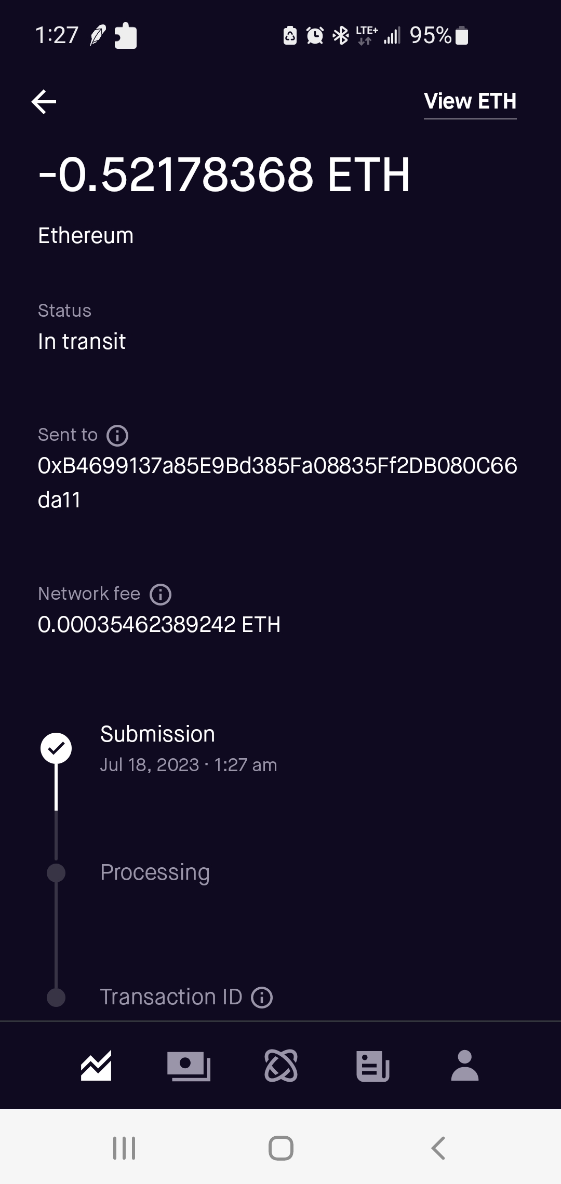
Task: Open the crypto tab icon
Action: [281, 1066]
